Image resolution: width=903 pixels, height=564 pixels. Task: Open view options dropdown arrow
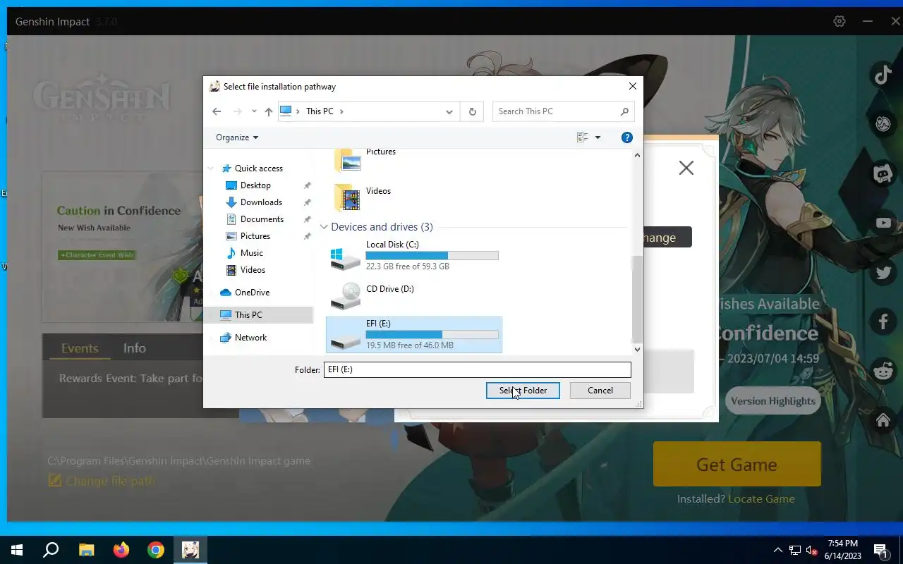coord(598,137)
